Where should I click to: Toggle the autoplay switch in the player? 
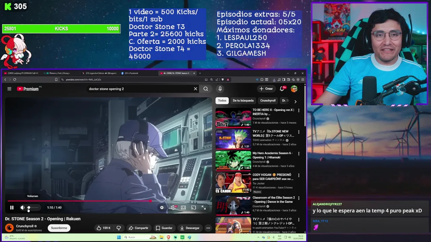click(x=162, y=208)
